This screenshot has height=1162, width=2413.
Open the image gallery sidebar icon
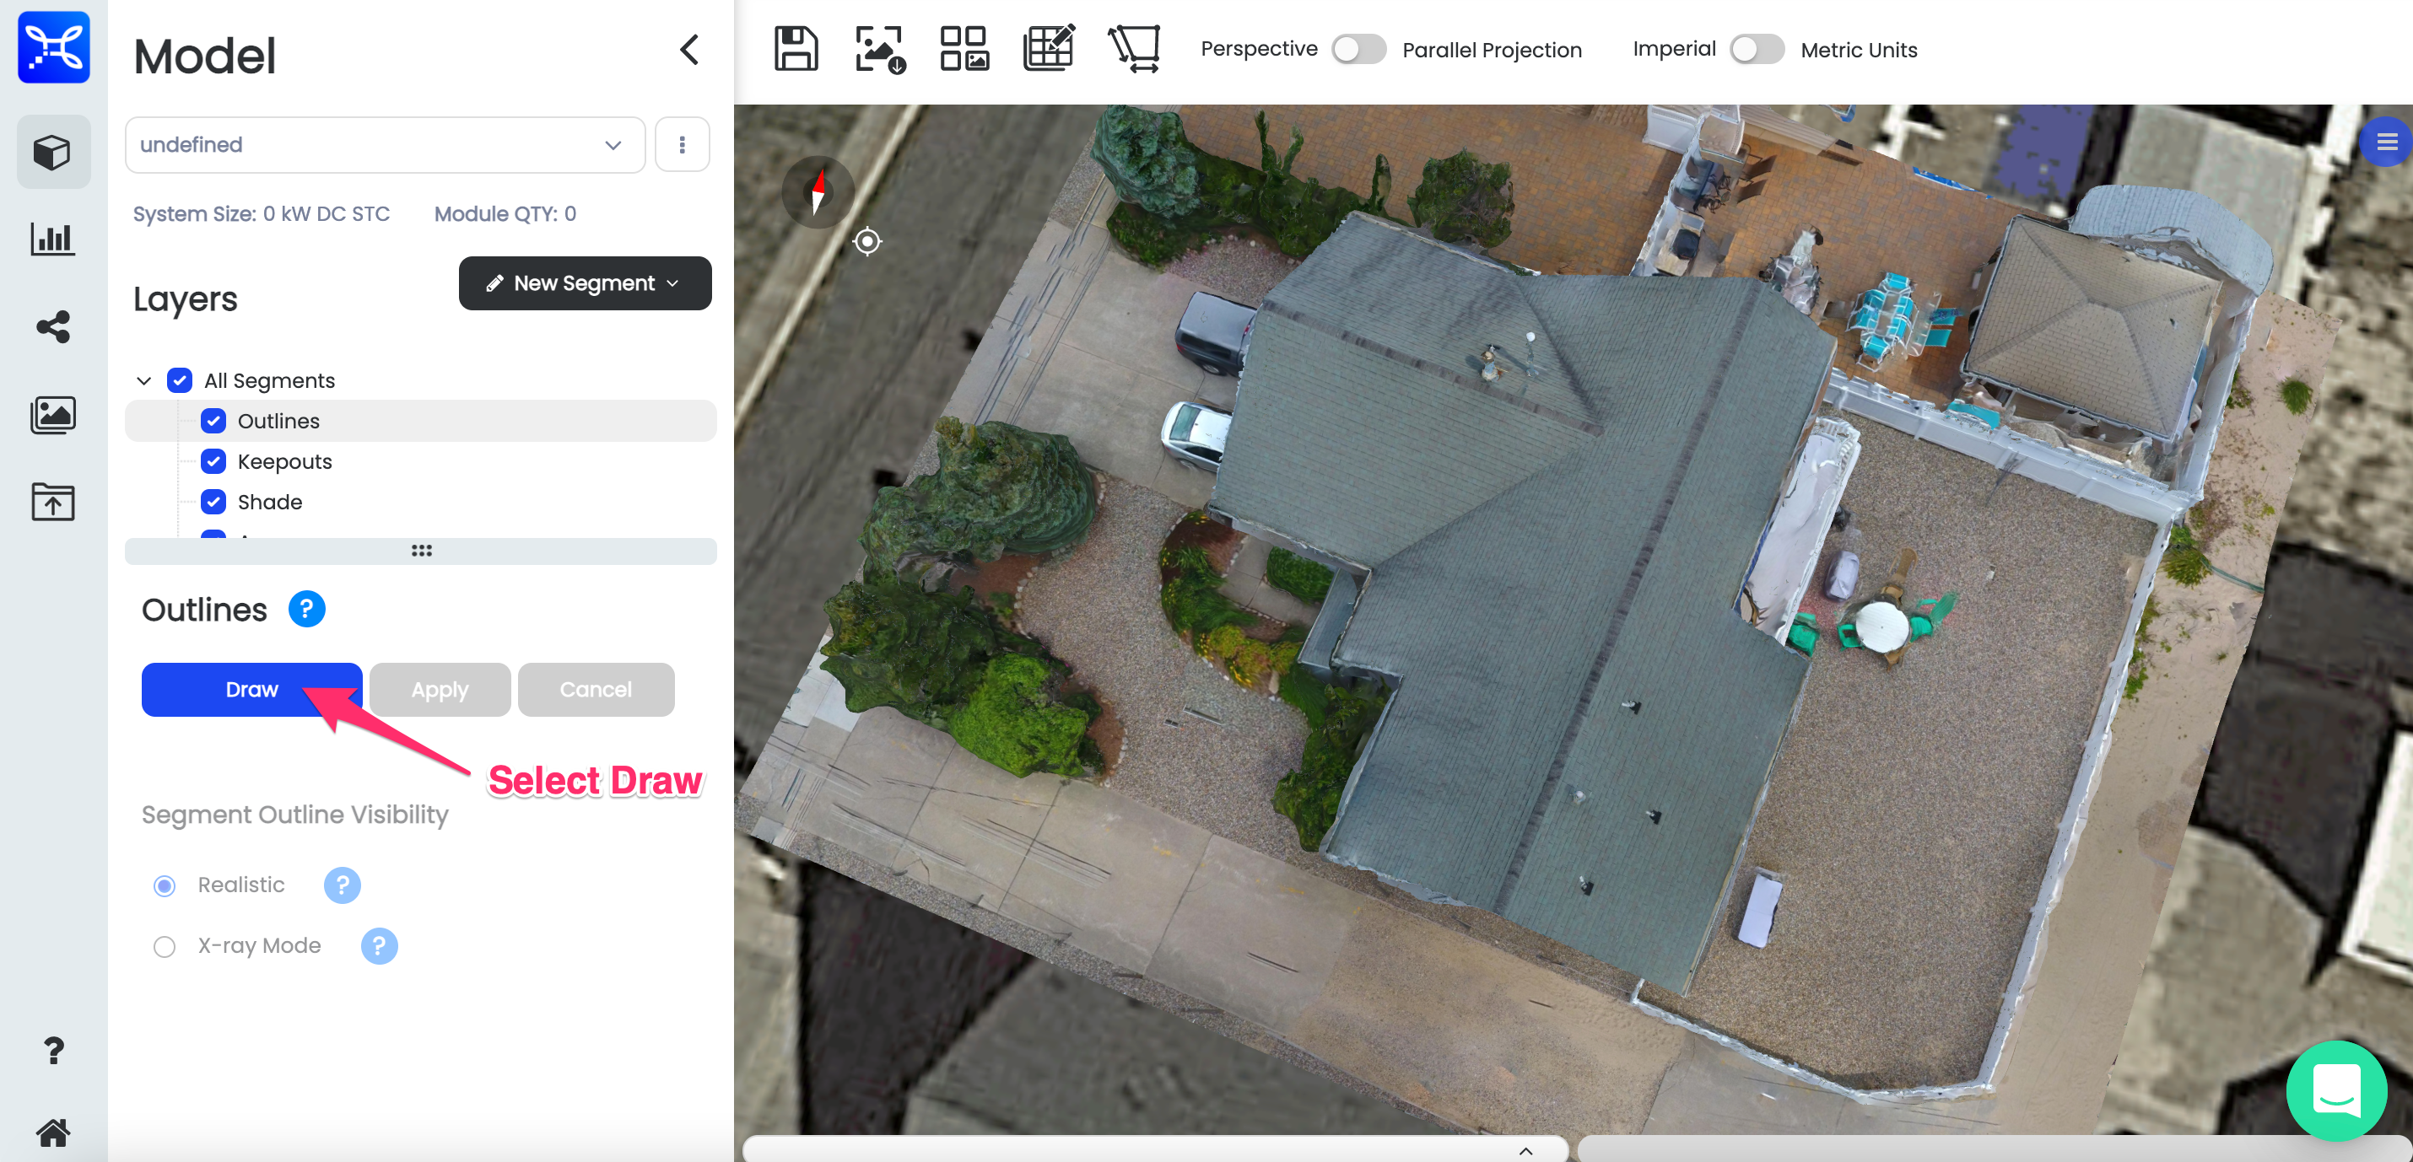click(53, 414)
